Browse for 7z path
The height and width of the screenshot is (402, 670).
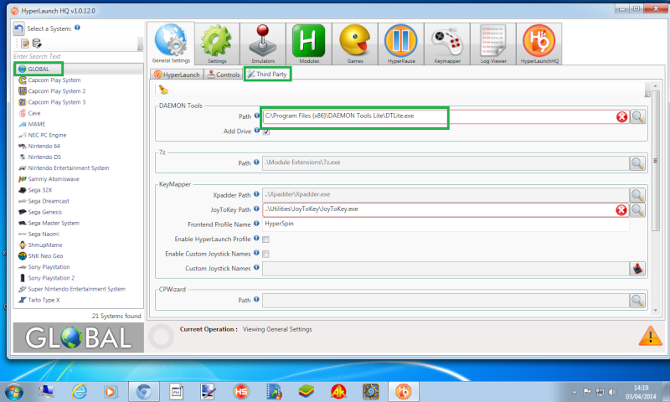pyautogui.click(x=637, y=162)
